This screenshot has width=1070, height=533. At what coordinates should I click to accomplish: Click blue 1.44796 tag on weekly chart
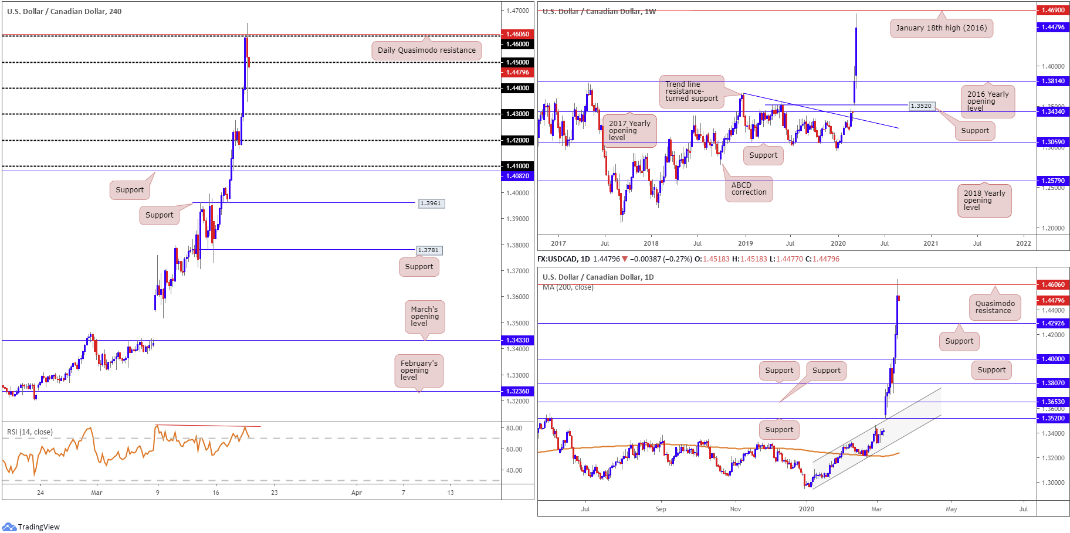(1053, 27)
